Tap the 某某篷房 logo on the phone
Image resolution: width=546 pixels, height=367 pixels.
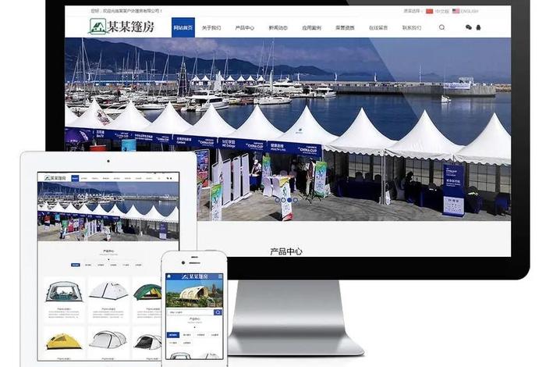click(x=195, y=276)
